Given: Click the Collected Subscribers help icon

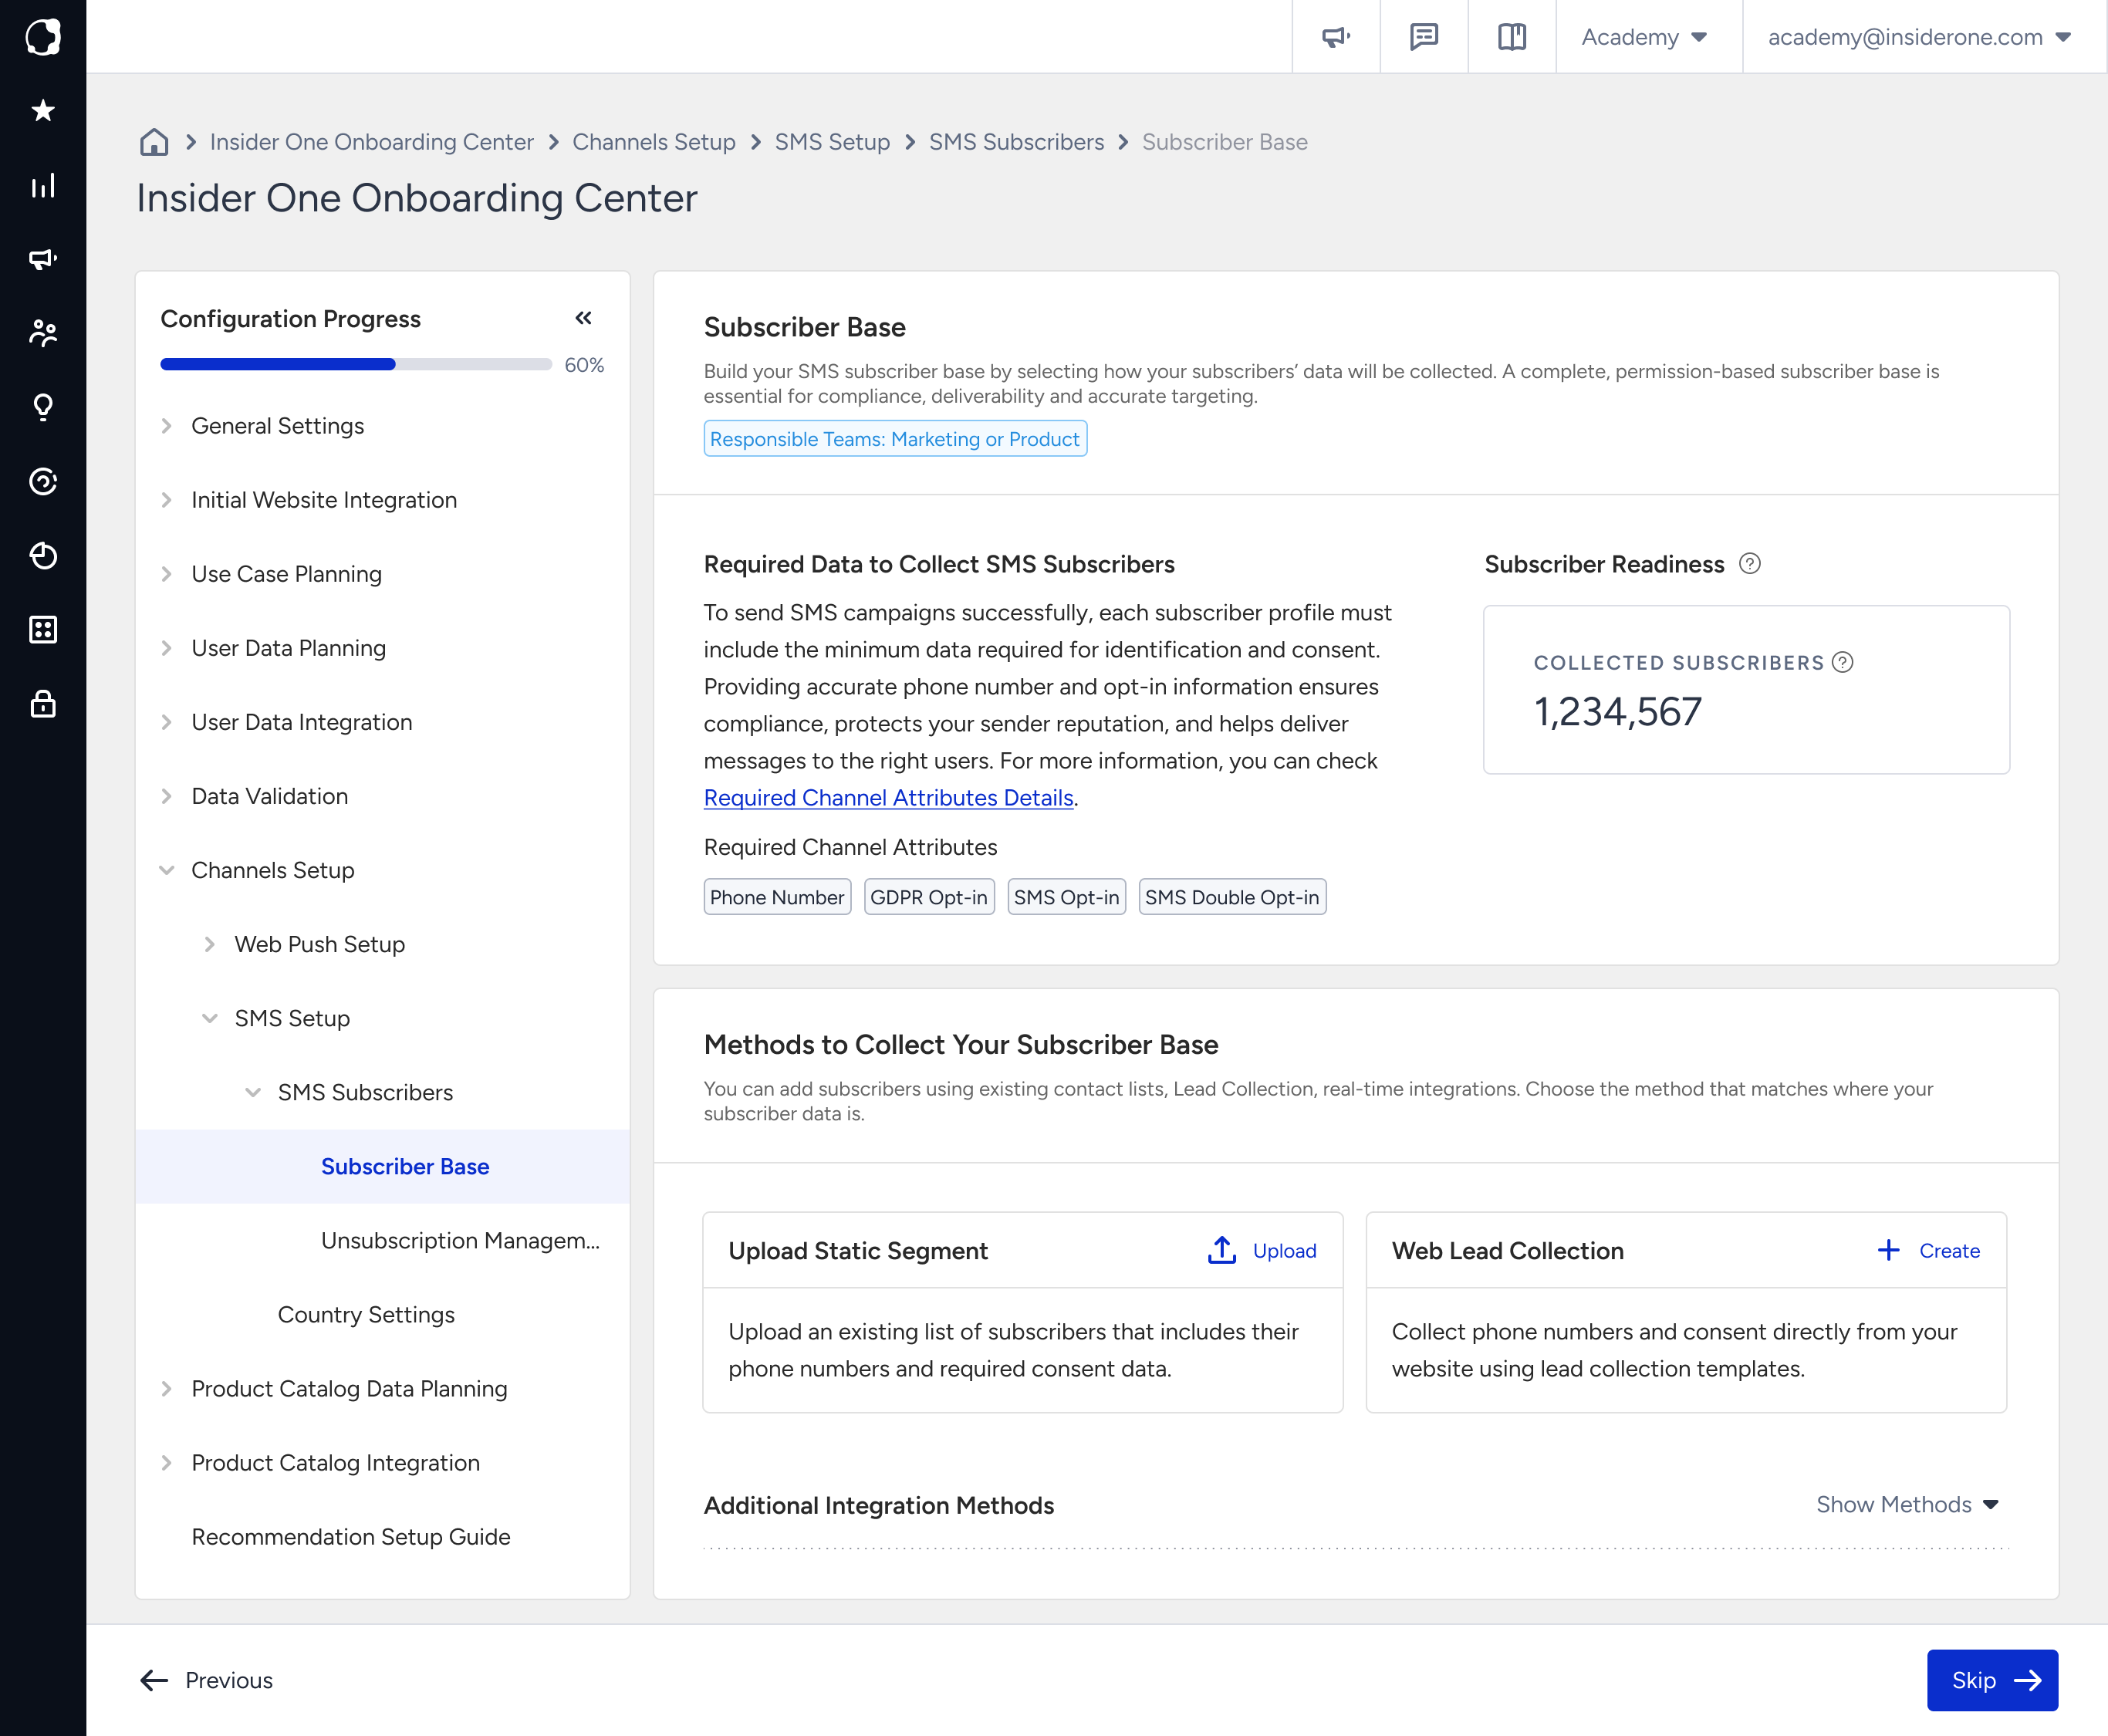Looking at the screenshot, I should tap(1843, 662).
